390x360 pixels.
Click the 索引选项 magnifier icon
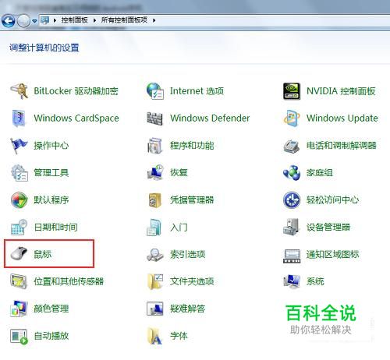click(155, 255)
